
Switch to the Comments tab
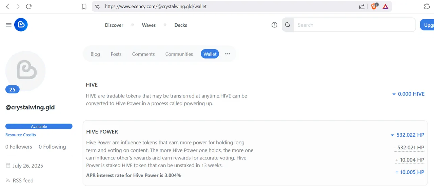tap(143, 54)
